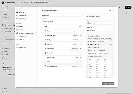Open the Input Type Attachment dropdown
The width and height of the screenshot is (133, 94).
(x=99, y=23)
